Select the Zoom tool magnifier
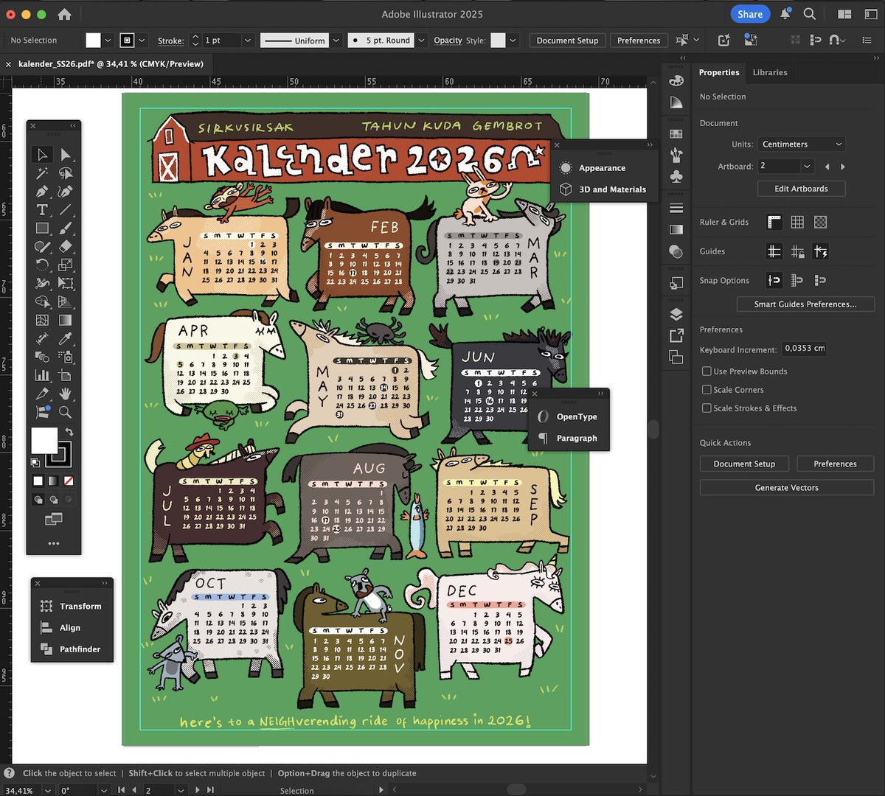The image size is (885, 796). coord(66,413)
